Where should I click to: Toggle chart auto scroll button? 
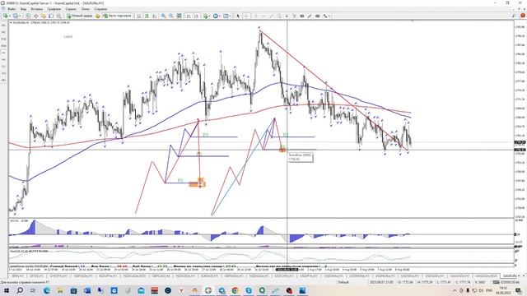189,16
